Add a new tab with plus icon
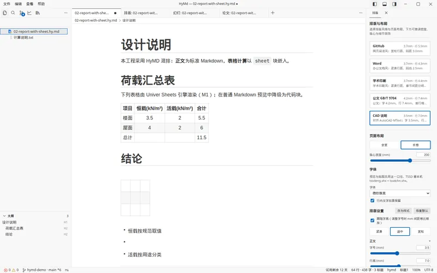This screenshot has height=273, width=437. [x=273, y=13]
